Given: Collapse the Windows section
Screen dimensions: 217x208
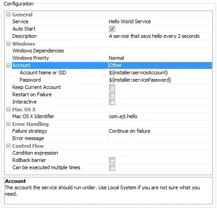Looking at the screenshot, I should 8,44.
